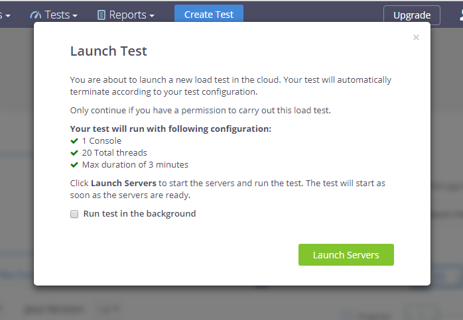Close the Launch Test dialog
Screen dimensions: 463x320
click(416, 38)
